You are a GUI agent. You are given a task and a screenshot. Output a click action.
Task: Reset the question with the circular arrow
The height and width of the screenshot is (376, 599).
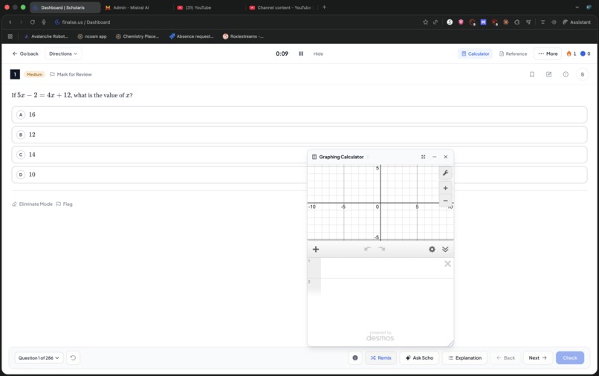tap(73, 358)
